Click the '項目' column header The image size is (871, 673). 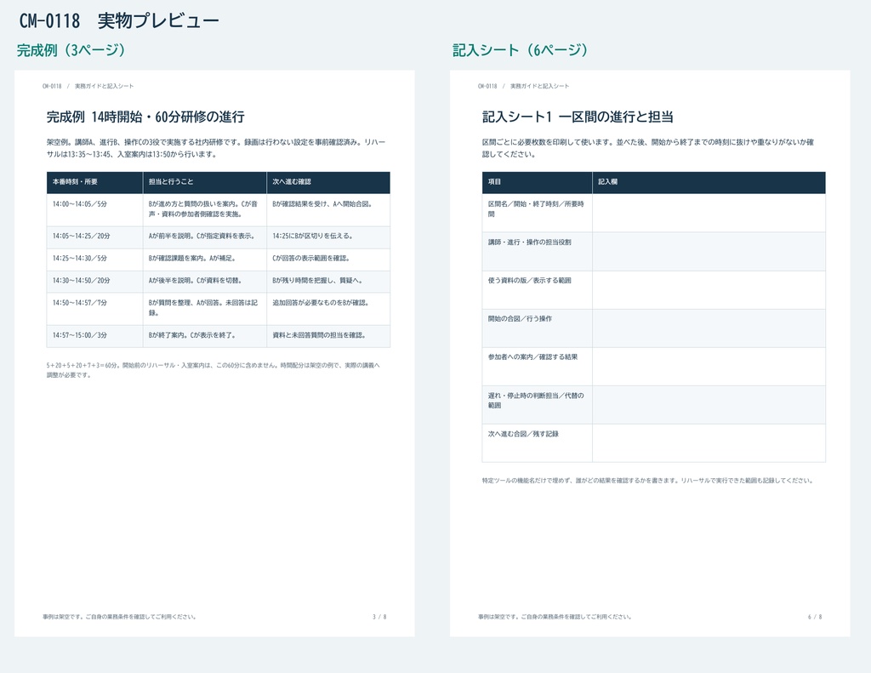tap(538, 182)
